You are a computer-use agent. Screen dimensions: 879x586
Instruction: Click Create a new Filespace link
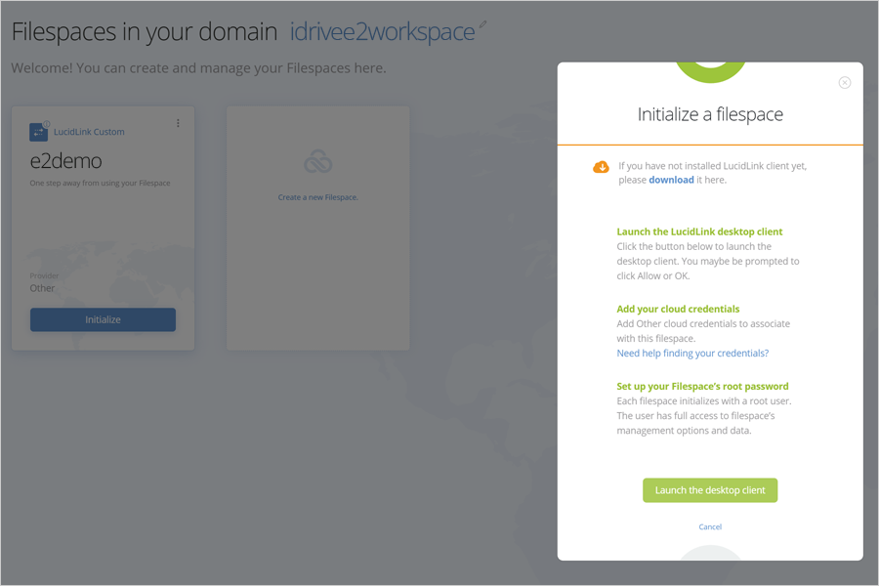[x=317, y=197]
